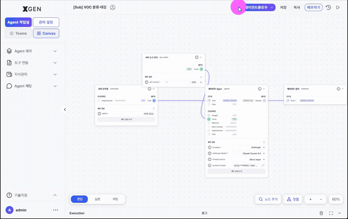Open info icon on API 도구 로더 node

197,57
